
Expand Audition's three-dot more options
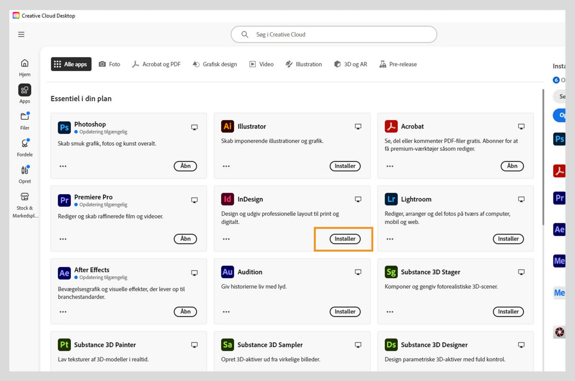coord(226,312)
